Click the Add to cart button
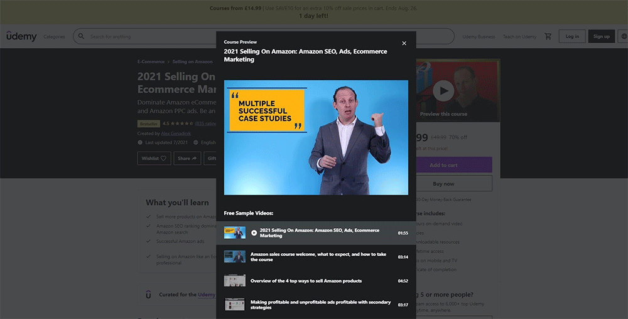The width and height of the screenshot is (628, 319). click(452, 165)
